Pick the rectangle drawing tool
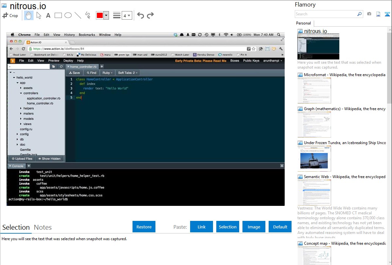Screen dimensions: 392x265 (58, 15)
